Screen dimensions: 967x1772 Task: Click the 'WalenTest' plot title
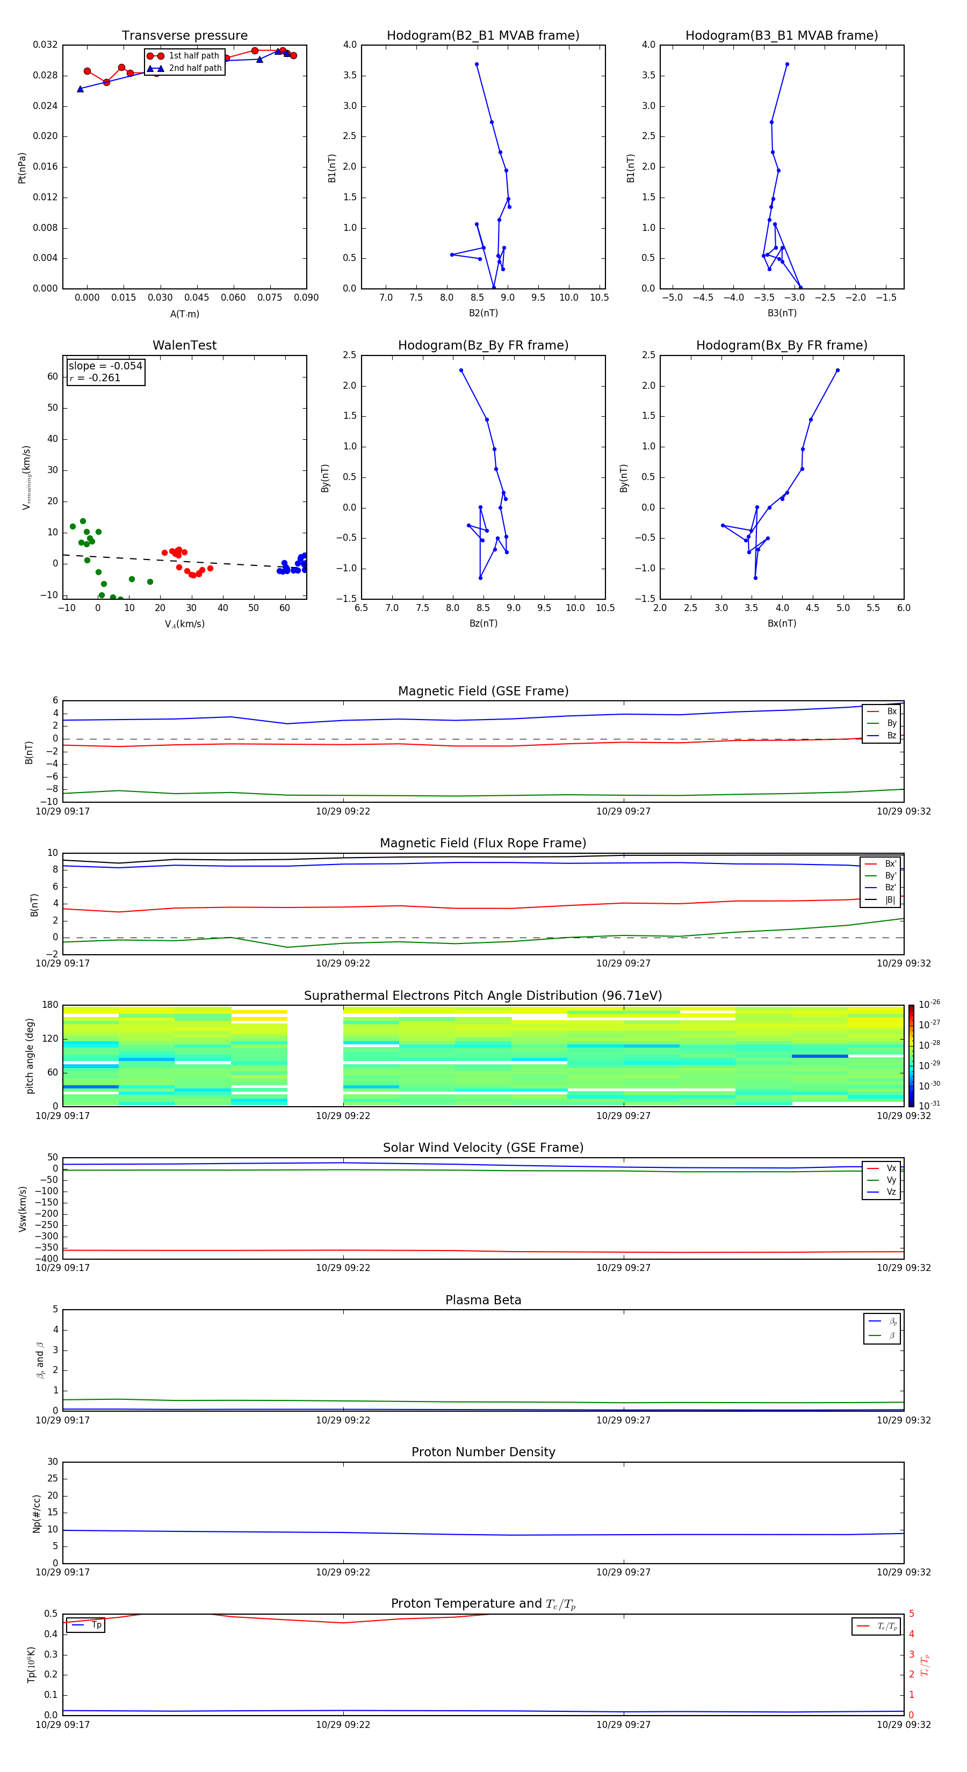(184, 345)
